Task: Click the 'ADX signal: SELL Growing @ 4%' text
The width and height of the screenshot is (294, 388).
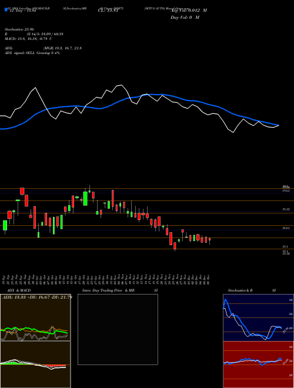Action: pyautogui.click(x=32, y=53)
